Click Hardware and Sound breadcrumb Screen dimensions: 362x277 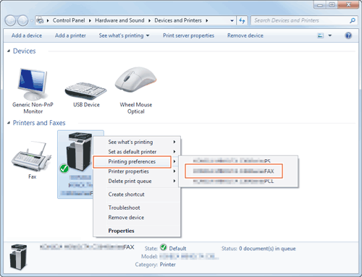(119, 21)
